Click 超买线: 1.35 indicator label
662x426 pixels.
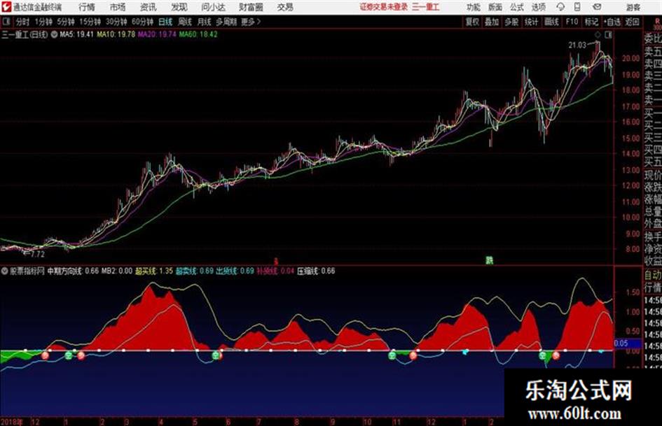pos(154,271)
